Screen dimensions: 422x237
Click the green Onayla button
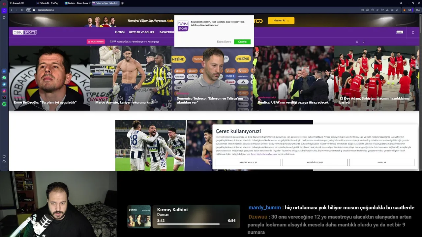242,42
